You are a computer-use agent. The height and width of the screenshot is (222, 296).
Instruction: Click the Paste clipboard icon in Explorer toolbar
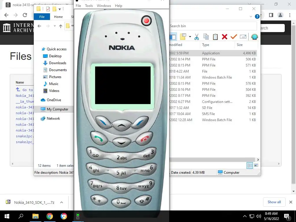(215, 37)
